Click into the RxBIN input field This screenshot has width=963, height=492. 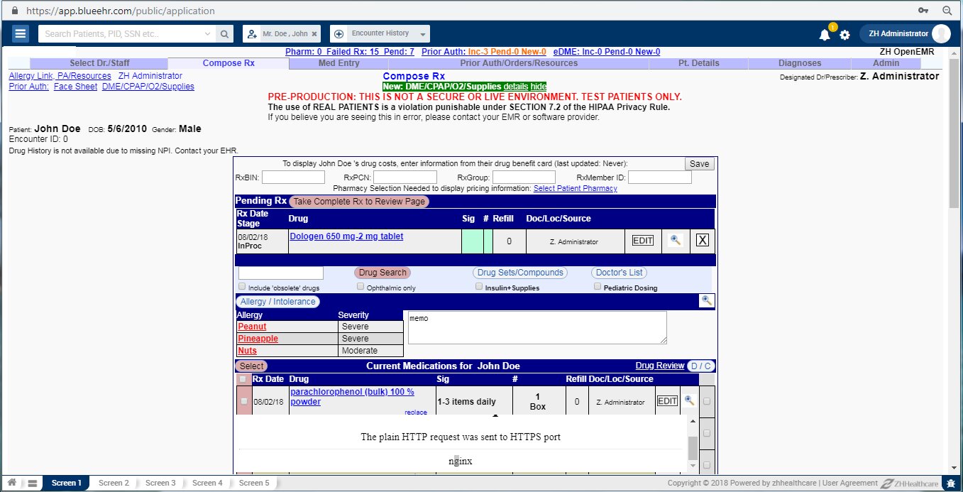tap(293, 177)
